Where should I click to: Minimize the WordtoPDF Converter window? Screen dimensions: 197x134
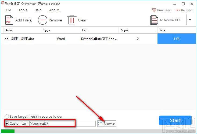[174, 4]
